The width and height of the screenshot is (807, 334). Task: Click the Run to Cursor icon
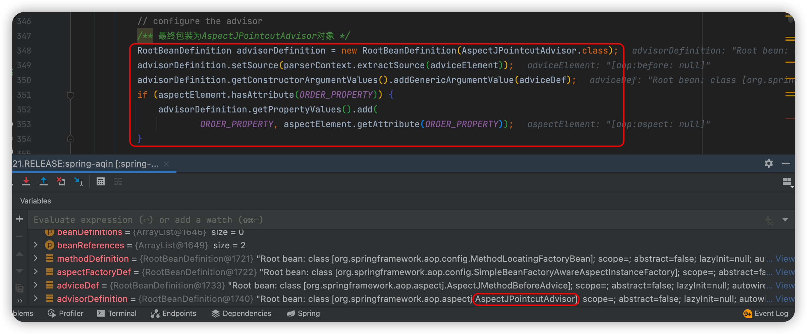tap(79, 181)
